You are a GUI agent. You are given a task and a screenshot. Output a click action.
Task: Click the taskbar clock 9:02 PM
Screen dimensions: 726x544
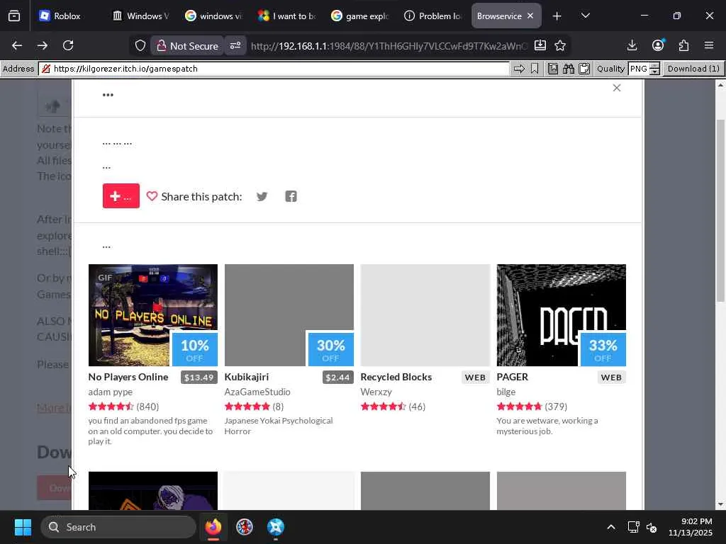click(x=690, y=527)
